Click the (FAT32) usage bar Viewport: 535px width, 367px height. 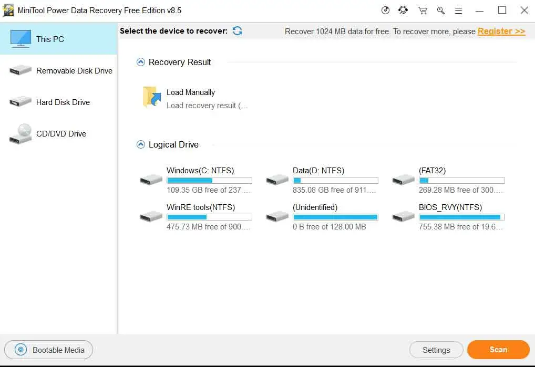coord(461,180)
